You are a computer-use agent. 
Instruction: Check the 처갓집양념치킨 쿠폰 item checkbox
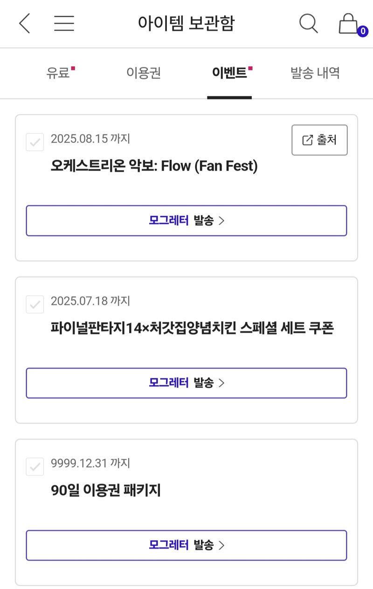point(35,304)
